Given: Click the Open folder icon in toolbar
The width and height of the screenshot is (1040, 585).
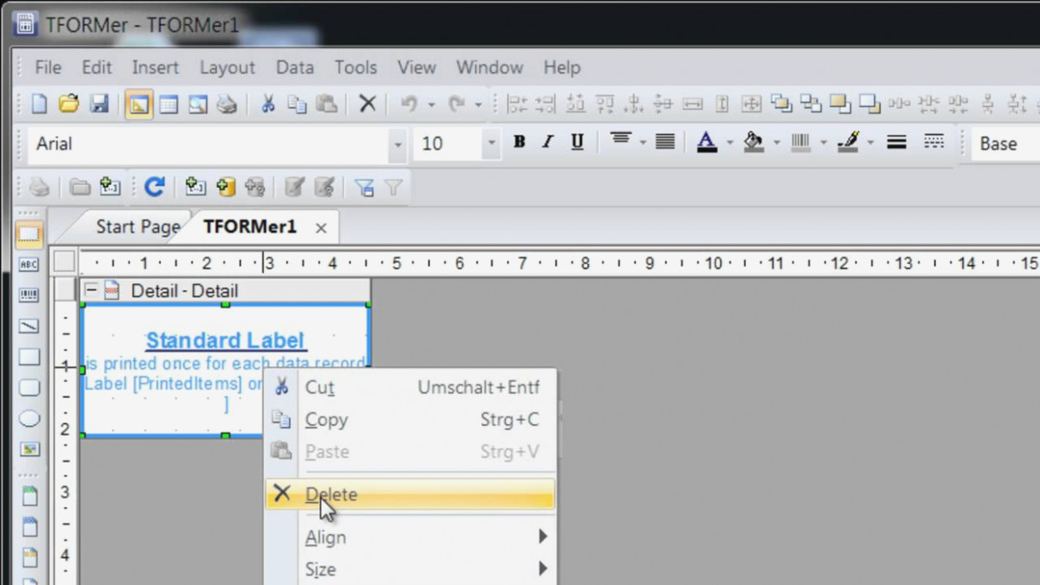Looking at the screenshot, I should coord(69,104).
